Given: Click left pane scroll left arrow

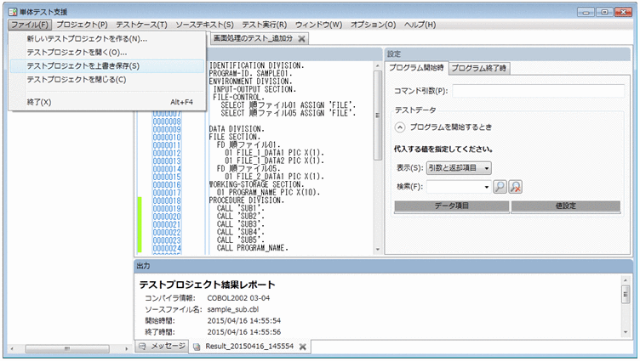Looking at the screenshot, I should tap(12, 349).
